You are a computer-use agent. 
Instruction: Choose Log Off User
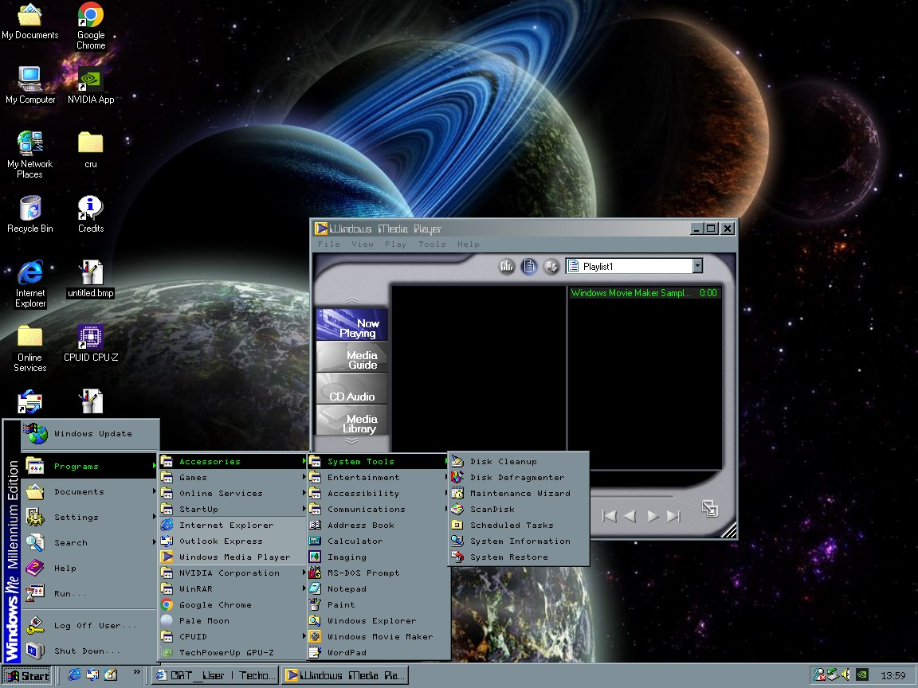click(89, 625)
